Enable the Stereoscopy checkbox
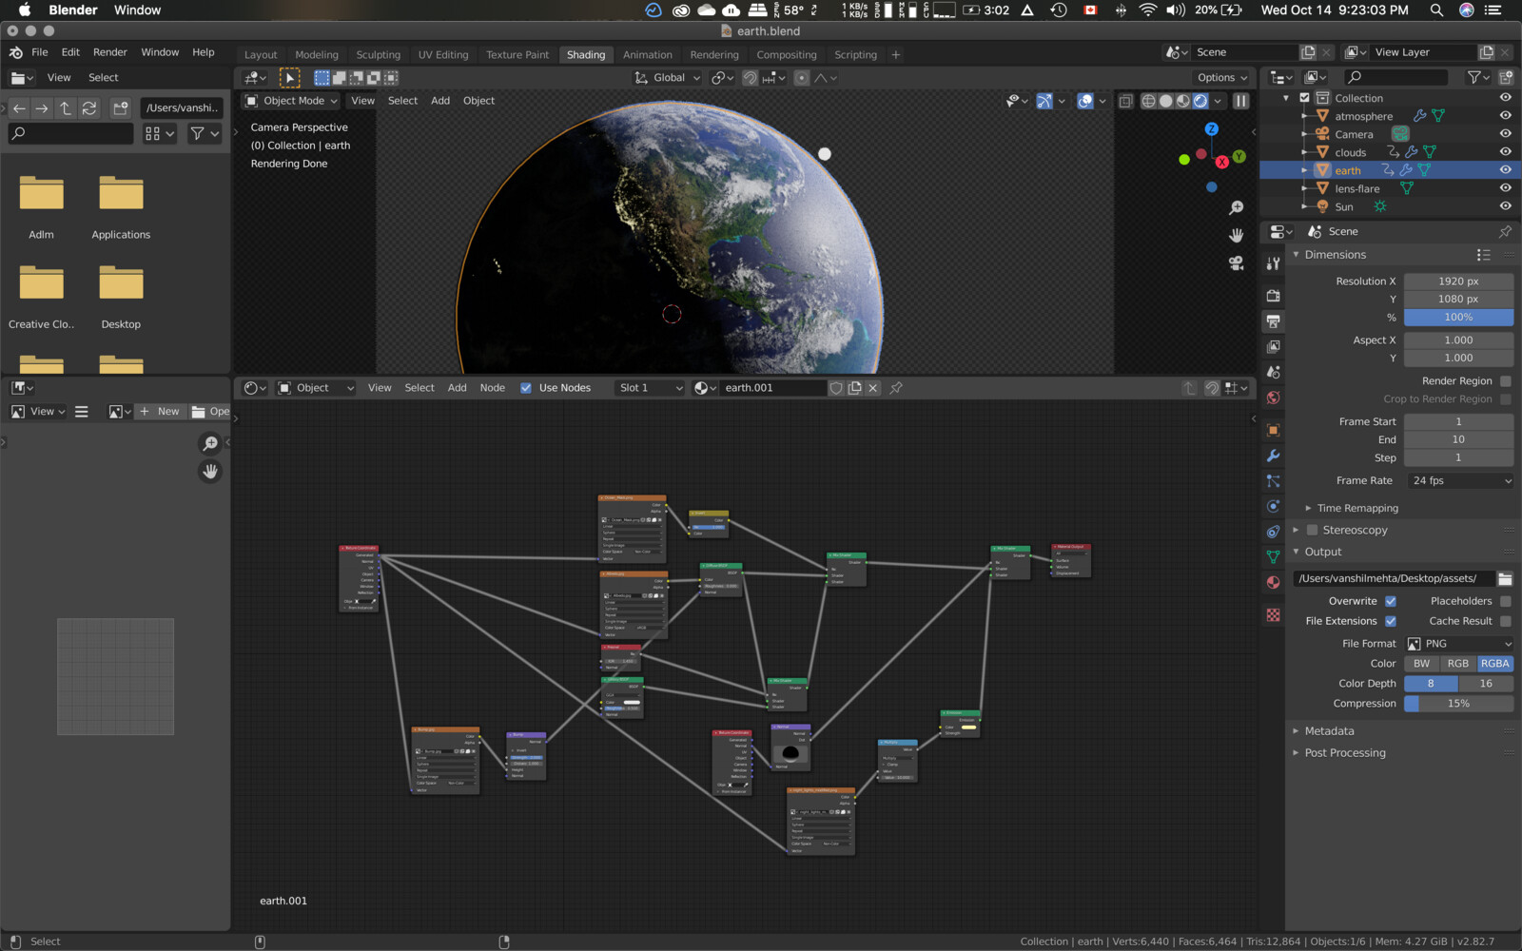 pos(1313,531)
